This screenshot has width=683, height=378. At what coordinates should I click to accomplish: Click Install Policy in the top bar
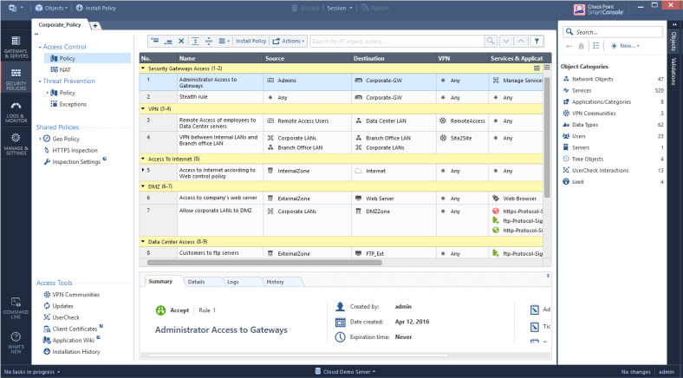[x=101, y=7]
